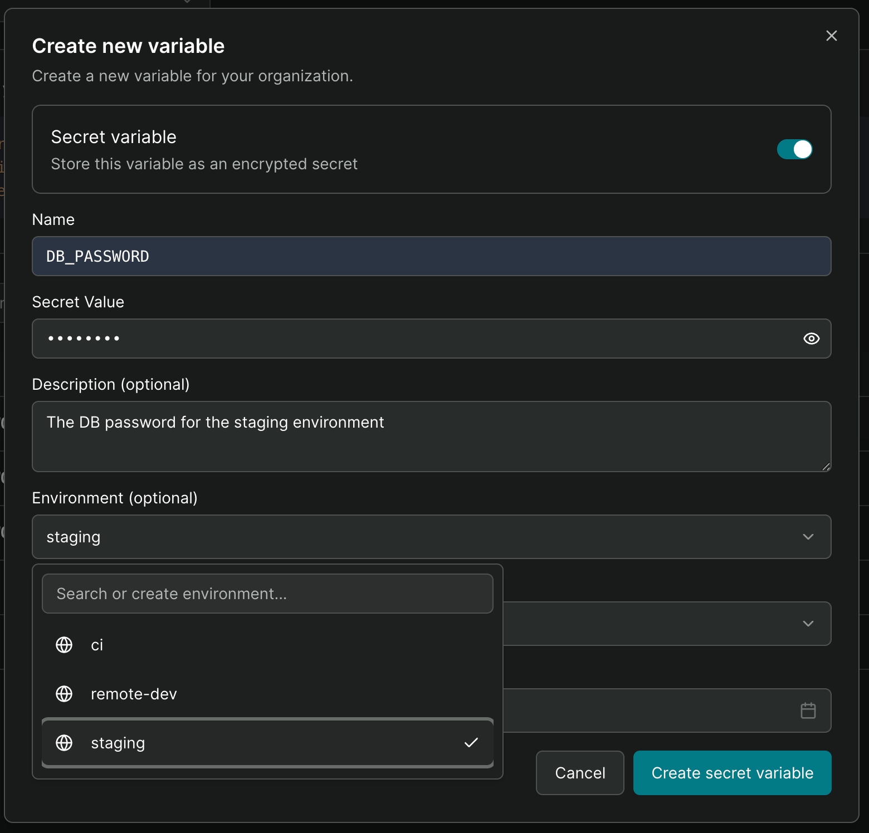Select remote-dev from the environment list
This screenshot has height=833, width=869.
click(134, 694)
